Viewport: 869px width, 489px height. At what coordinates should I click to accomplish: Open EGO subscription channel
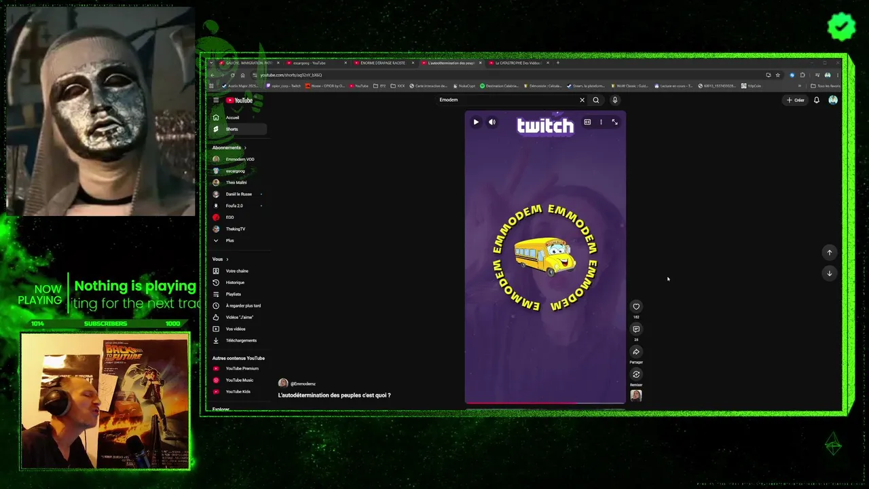click(x=239, y=217)
